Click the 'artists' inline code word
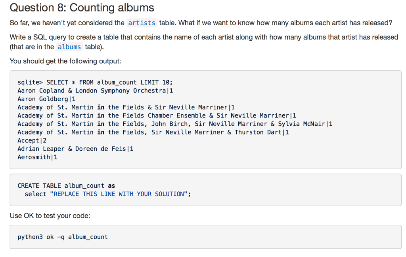This screenshot has height=257, width=406. pyautogui.click(x=142, y=23)
